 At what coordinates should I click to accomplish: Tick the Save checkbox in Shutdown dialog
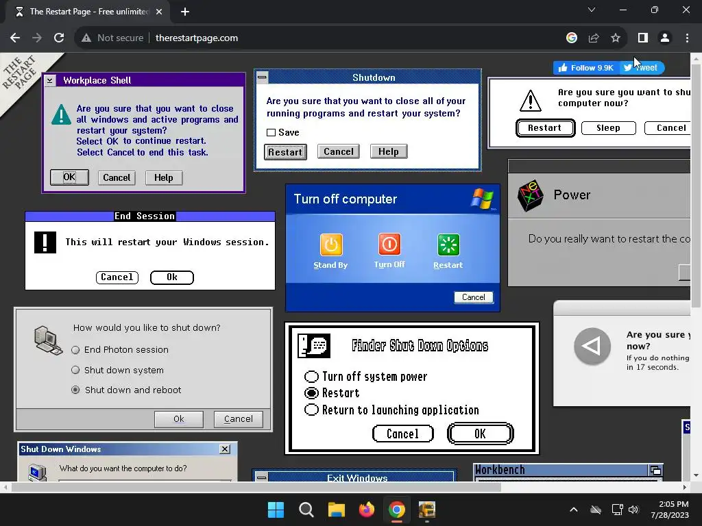(271, 132)
